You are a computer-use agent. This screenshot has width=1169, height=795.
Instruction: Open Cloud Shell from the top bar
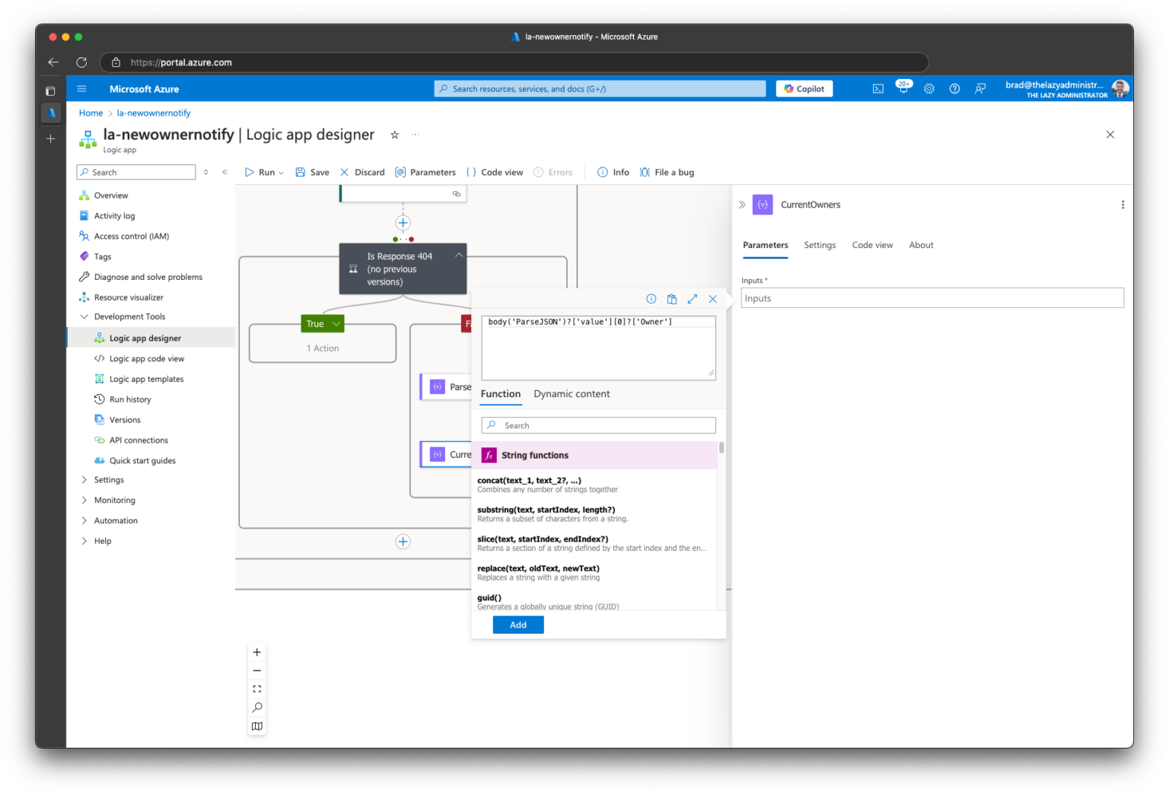pyautogui.click(x=878, y=89)
